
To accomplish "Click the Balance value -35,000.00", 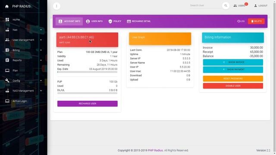I will tap(256, 56).
